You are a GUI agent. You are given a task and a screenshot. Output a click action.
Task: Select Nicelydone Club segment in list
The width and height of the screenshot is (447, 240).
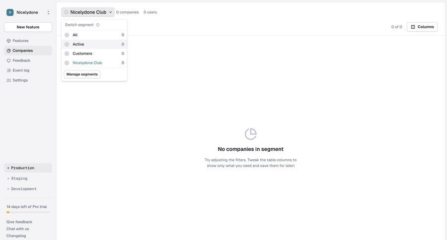[94, 63]
